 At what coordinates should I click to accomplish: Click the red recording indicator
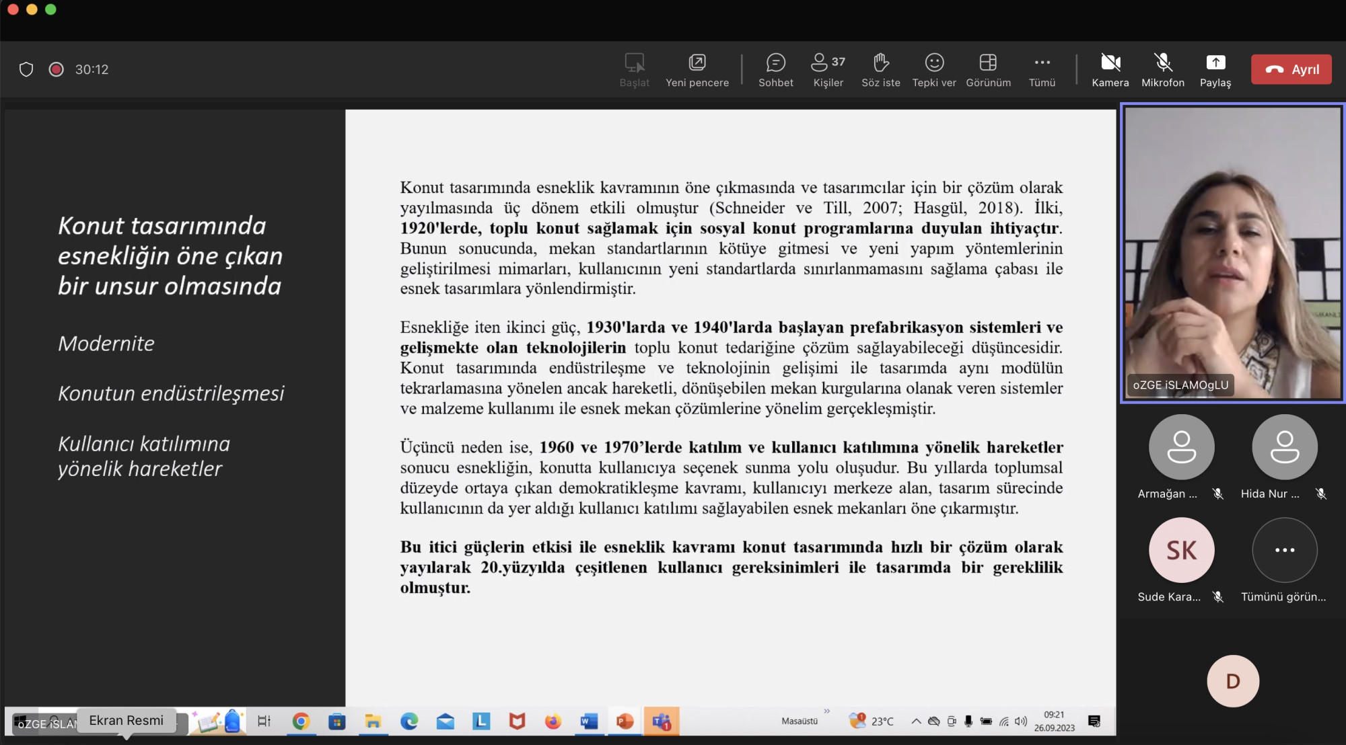[x=56, y=69]
